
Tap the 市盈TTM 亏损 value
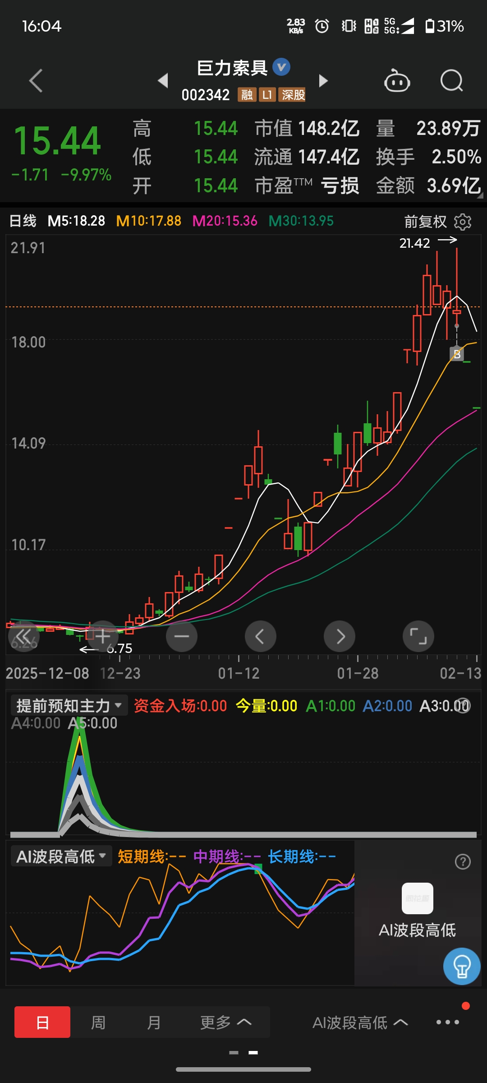(307, 186)
